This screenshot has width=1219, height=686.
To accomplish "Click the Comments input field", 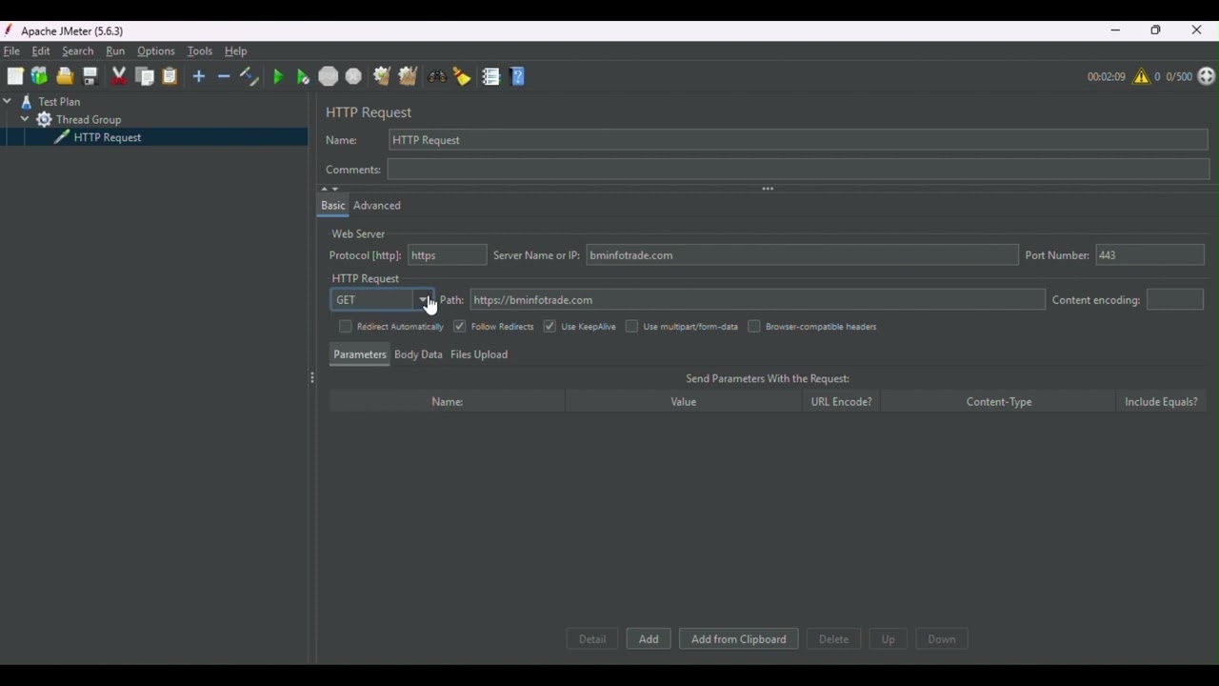I will coord(798,170).
